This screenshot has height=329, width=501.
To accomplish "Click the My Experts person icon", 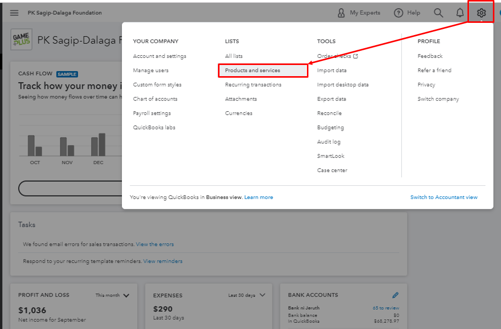I will click(341, 13).
